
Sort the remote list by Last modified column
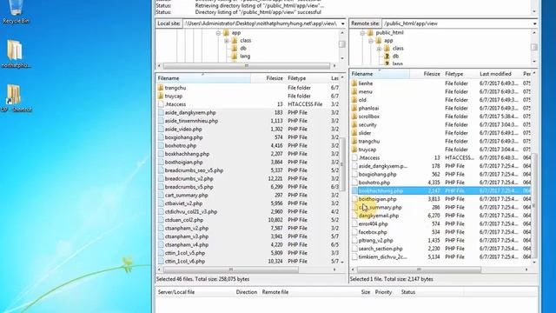[x=498, y=74]
